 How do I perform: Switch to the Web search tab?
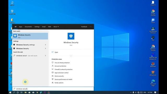pyautogui.click(x=50, y=27)
